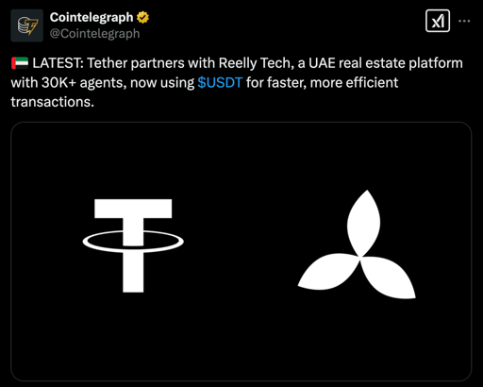The height and width of the screenshot is (387, 483).
Task: Click the "Reelly Tech" text in the post
Action: [x=255, y=63]
